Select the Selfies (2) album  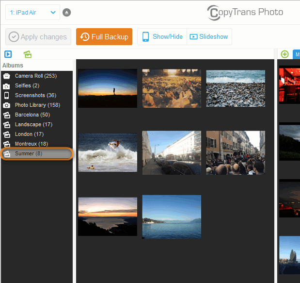coord(37,85)
